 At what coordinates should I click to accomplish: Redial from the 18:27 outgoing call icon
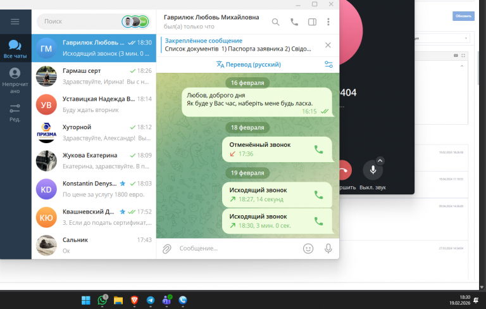tap(319, 195)
